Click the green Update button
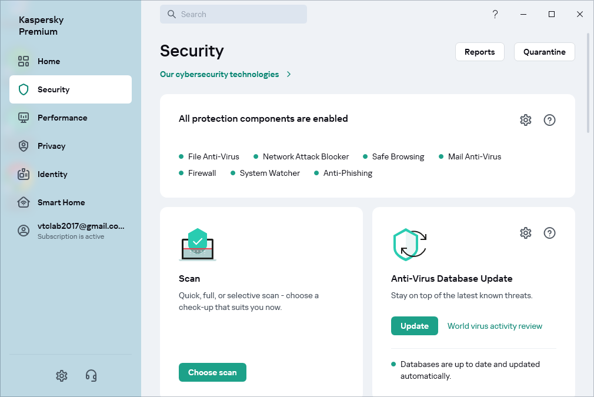Image resolution: width=594 pixels, height=397 pixels. click(414, 326)
